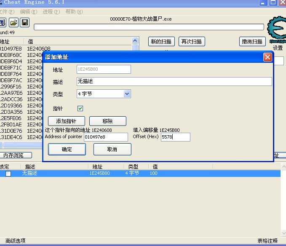This screenshot has height=246, width=286.
Task: Select result address 12AA97E6
Action: [11, 93]
